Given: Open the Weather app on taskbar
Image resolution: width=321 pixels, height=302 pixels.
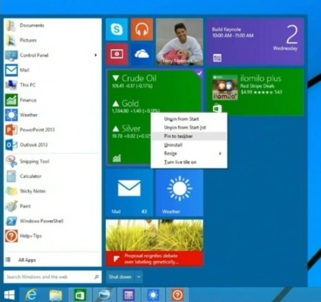Looking at the screenshot, I should [x=153, y=295].
